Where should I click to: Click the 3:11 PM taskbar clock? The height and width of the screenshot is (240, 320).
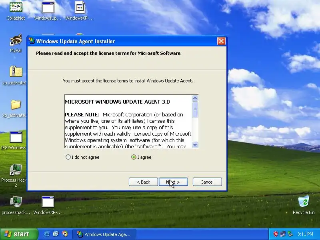coord(305,234)
